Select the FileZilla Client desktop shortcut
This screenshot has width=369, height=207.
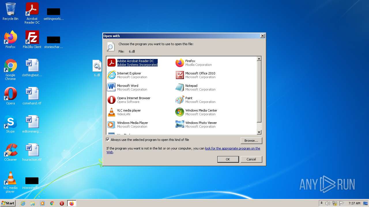(x=32, y=40)
